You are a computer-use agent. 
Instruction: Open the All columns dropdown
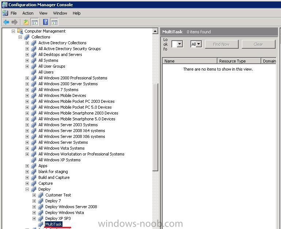click(198, 44)
